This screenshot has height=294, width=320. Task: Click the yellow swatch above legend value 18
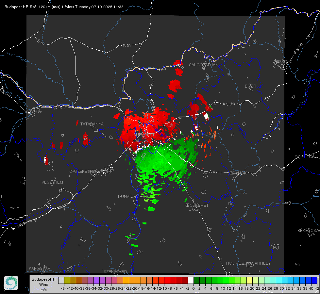pyautogui.click(x=249, y=281)
